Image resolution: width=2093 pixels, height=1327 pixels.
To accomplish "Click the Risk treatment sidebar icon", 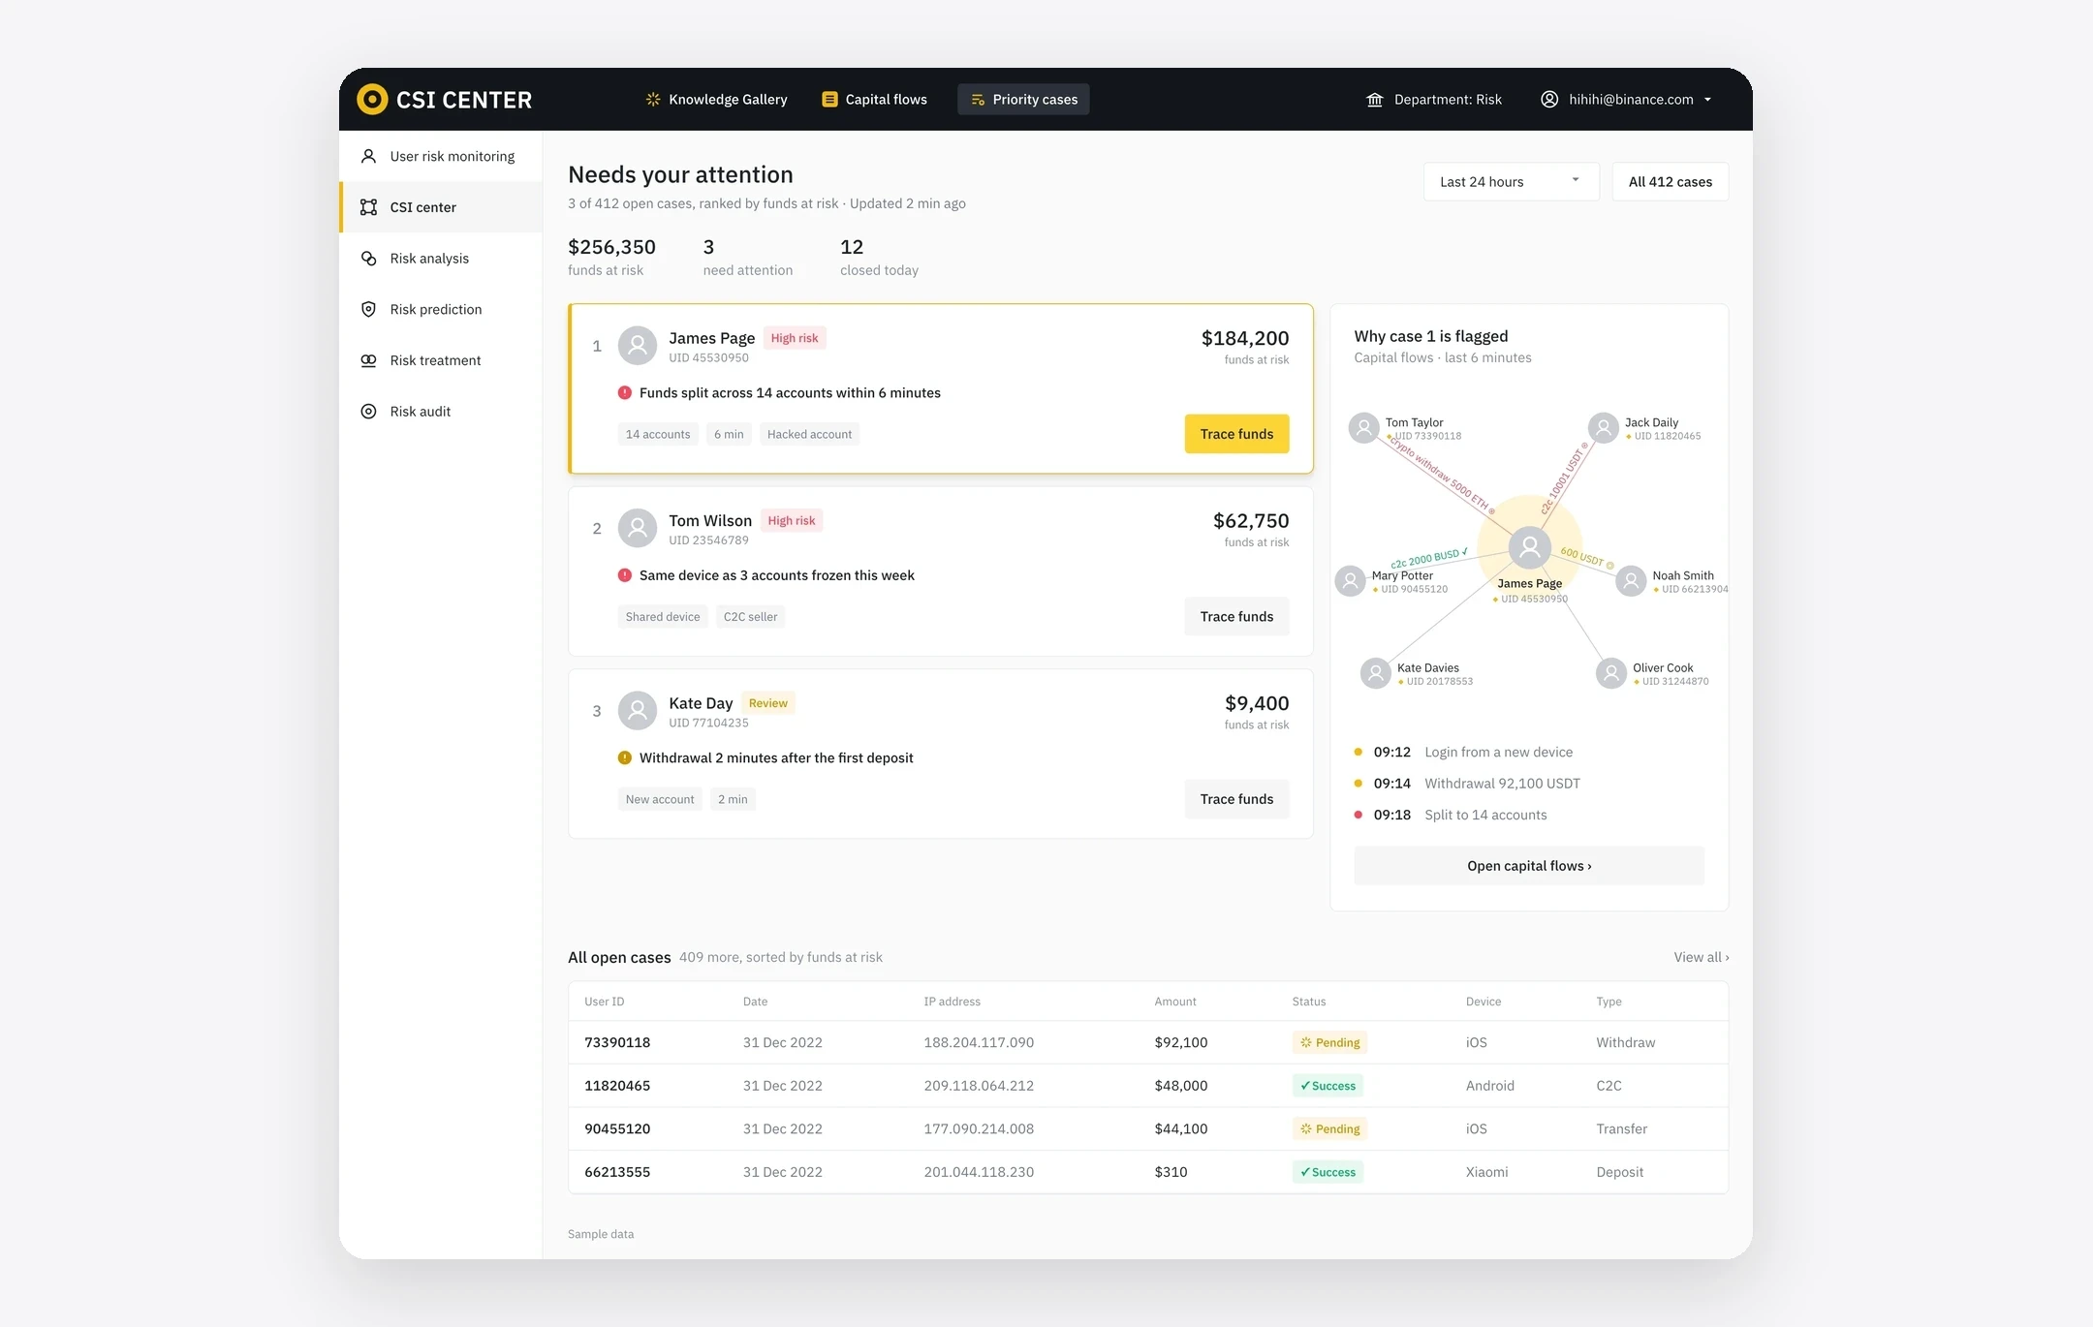I will 368,360.
